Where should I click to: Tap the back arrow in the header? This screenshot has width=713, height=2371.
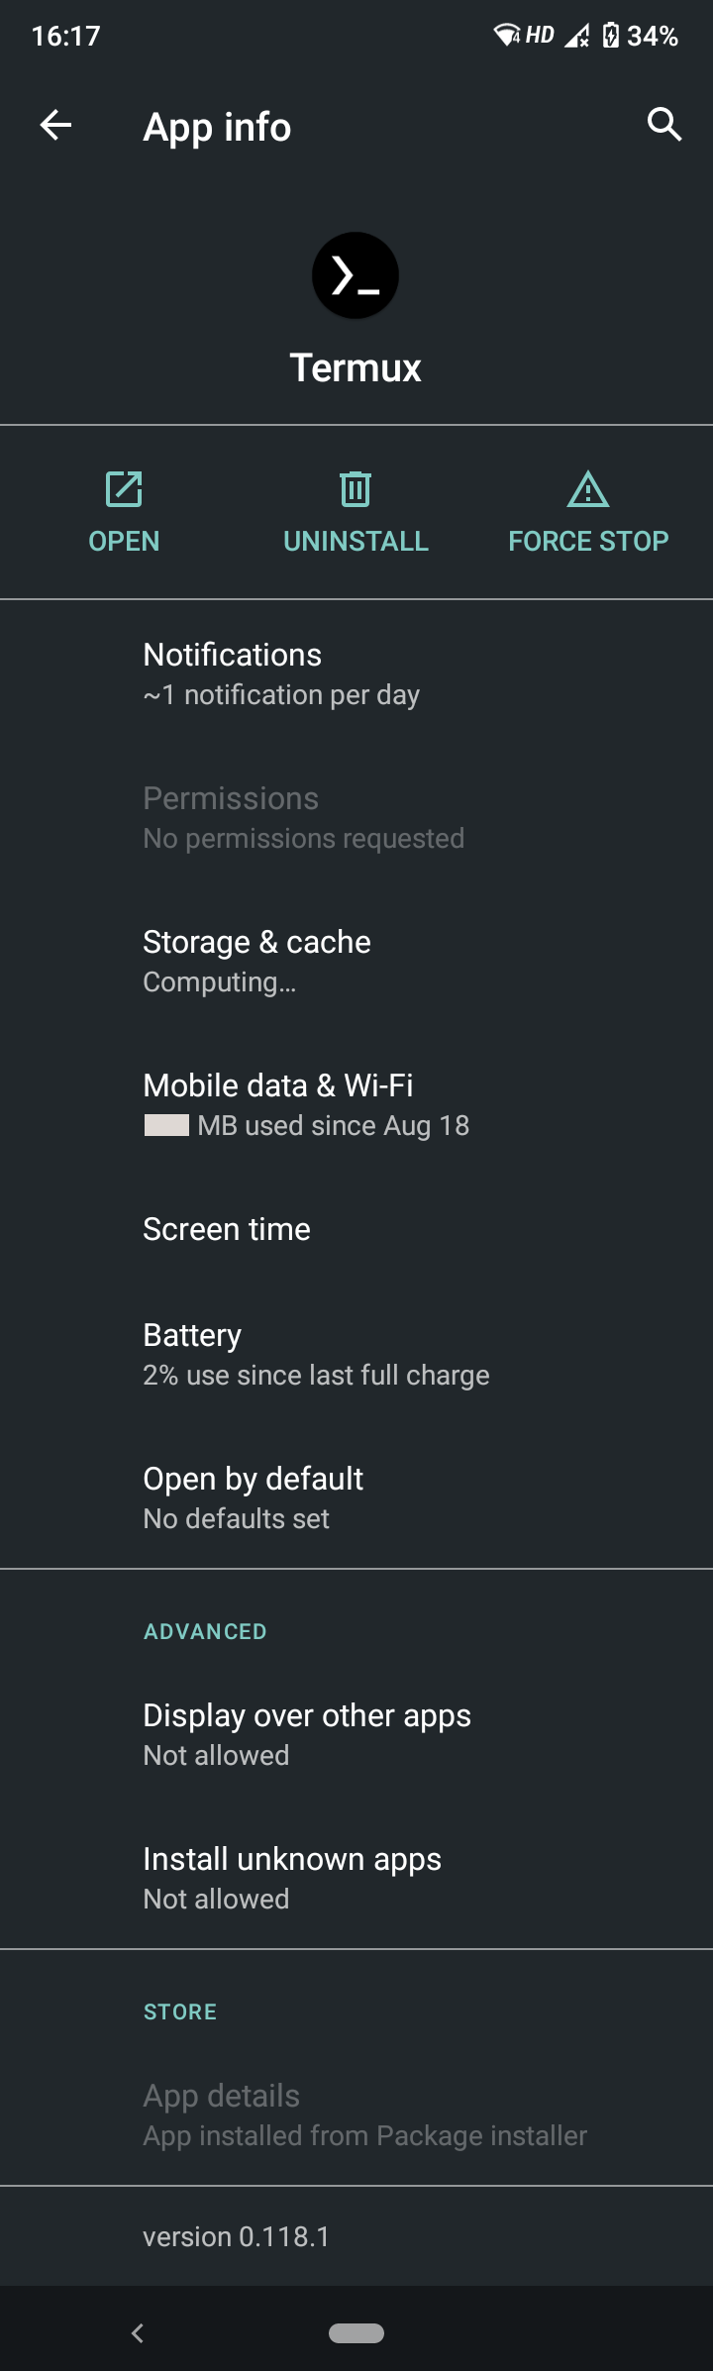(x=55, y=125)
